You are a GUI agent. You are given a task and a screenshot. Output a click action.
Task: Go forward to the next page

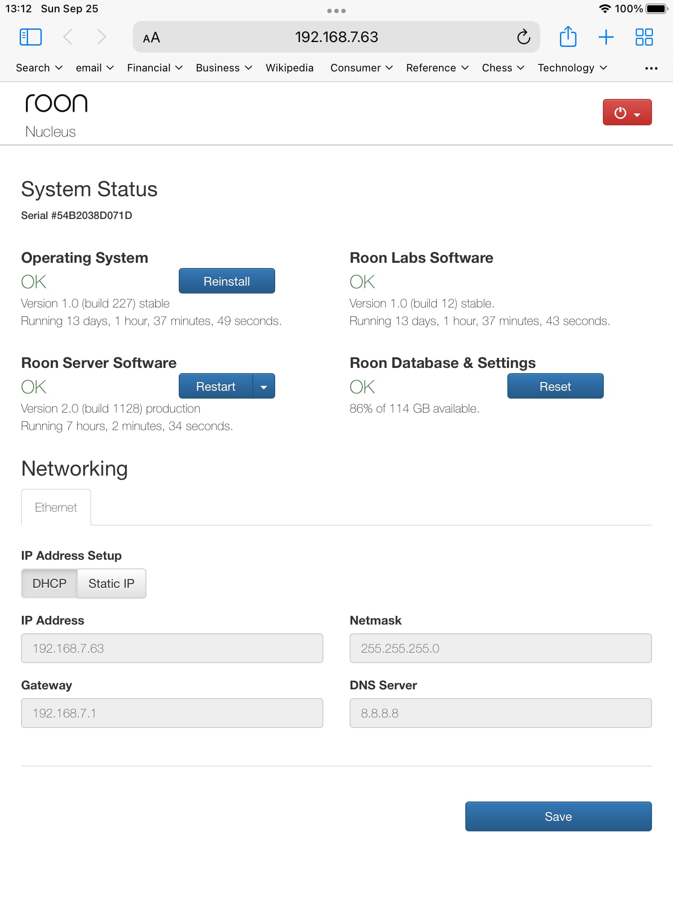(101, 37)
